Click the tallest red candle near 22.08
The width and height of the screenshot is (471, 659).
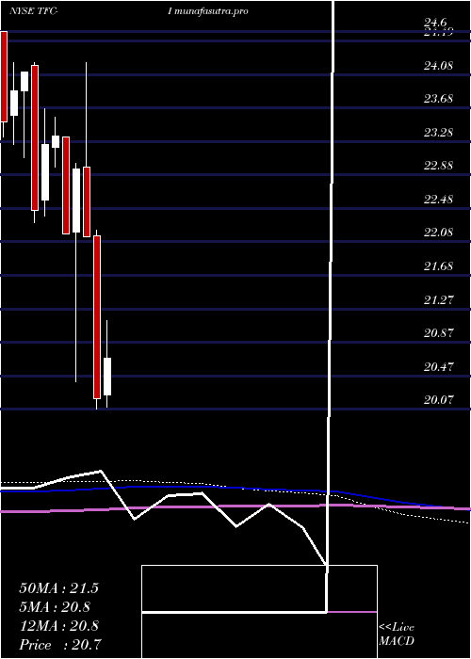click(97, 317)
